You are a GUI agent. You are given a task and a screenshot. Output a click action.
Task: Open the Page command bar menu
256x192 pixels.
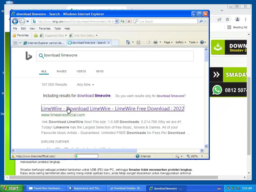168,42
